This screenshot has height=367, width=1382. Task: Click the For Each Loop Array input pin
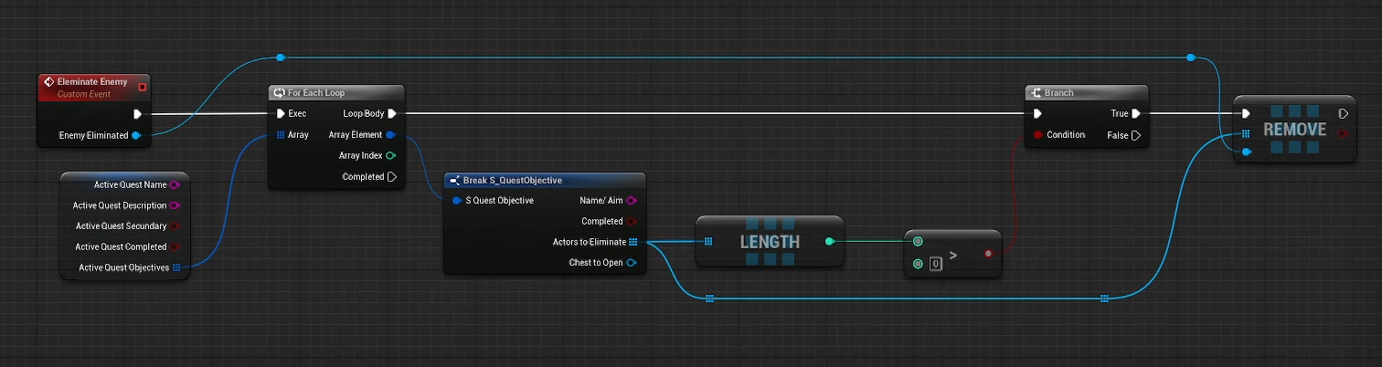click(x=281, y=135)
